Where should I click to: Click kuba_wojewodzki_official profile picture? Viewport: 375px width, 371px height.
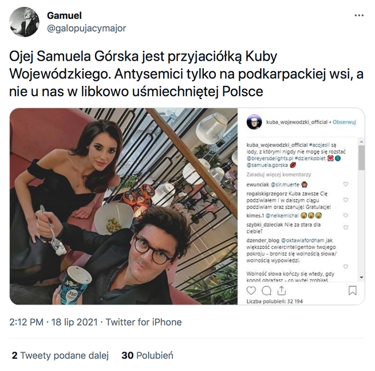pyautogui.click(x=254, y=122)
